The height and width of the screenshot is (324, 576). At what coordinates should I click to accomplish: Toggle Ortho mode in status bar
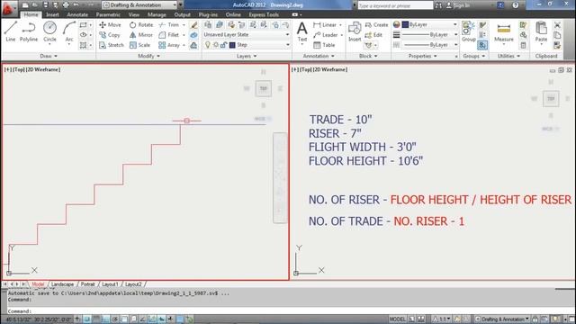[x=105, y=319]
